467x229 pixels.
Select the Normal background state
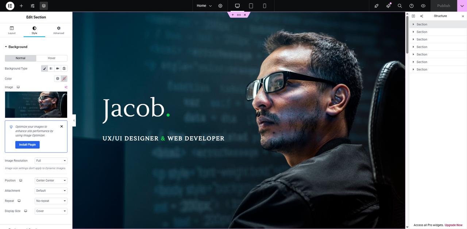(x=20, y=58)
